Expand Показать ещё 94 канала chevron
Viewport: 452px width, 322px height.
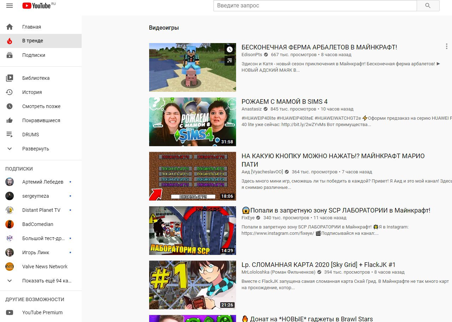pyautogui.click(x=10, y=281)
